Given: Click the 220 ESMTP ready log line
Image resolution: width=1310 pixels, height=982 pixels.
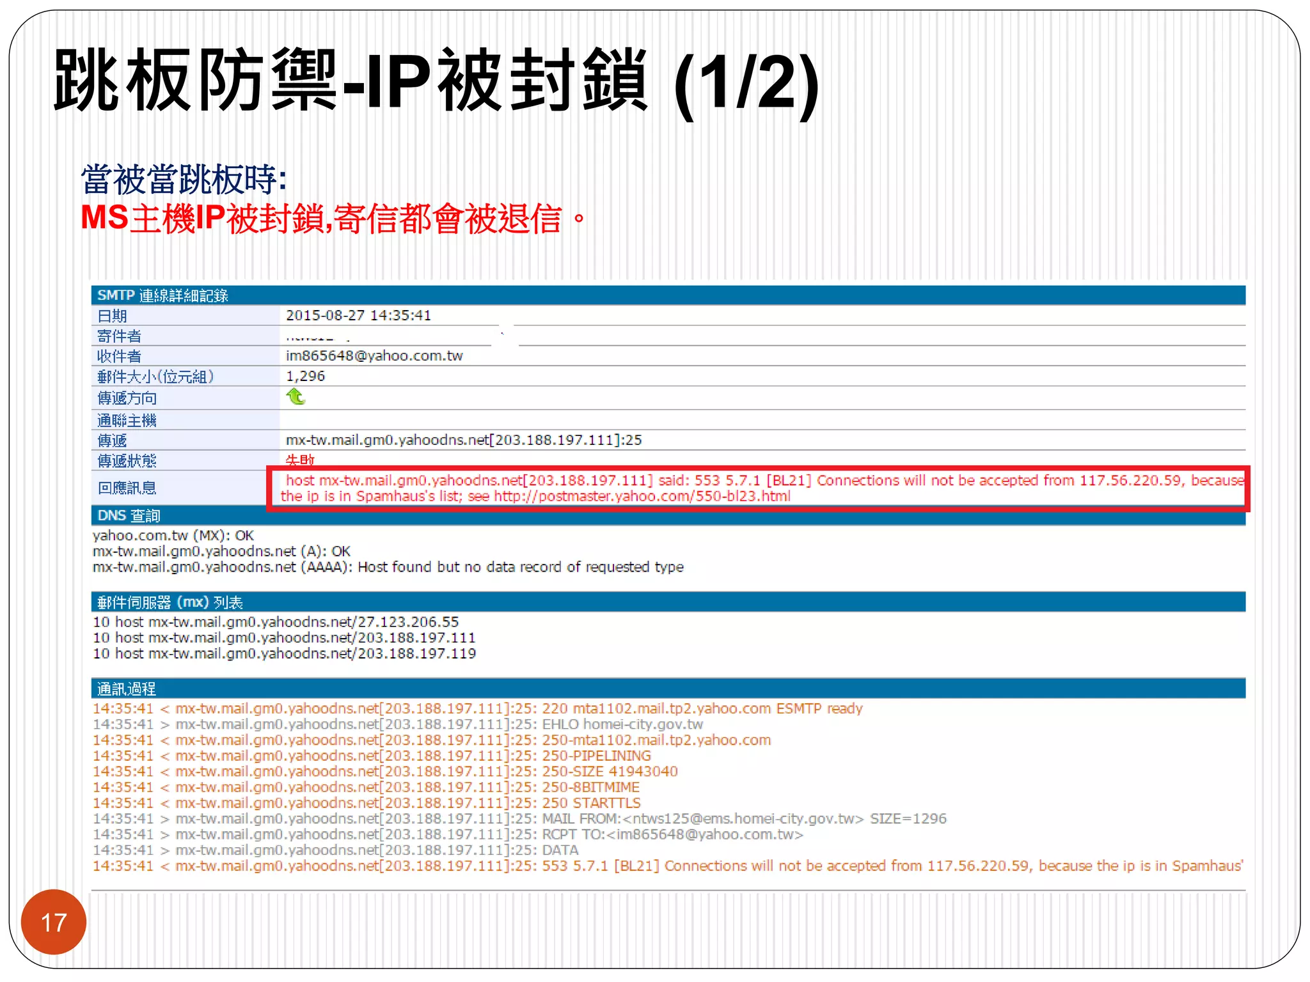Looking at the screenshot, I should [x=478, y=708].
